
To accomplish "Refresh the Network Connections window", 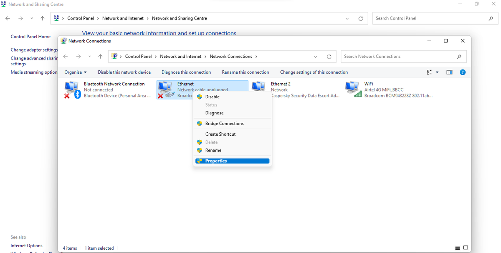I will (329, 57).
